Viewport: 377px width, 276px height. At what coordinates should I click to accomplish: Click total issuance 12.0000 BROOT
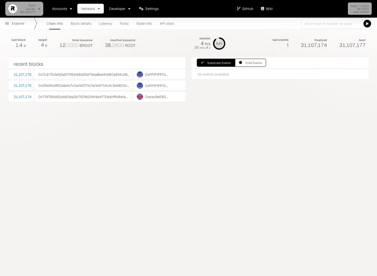coord(76,45)
